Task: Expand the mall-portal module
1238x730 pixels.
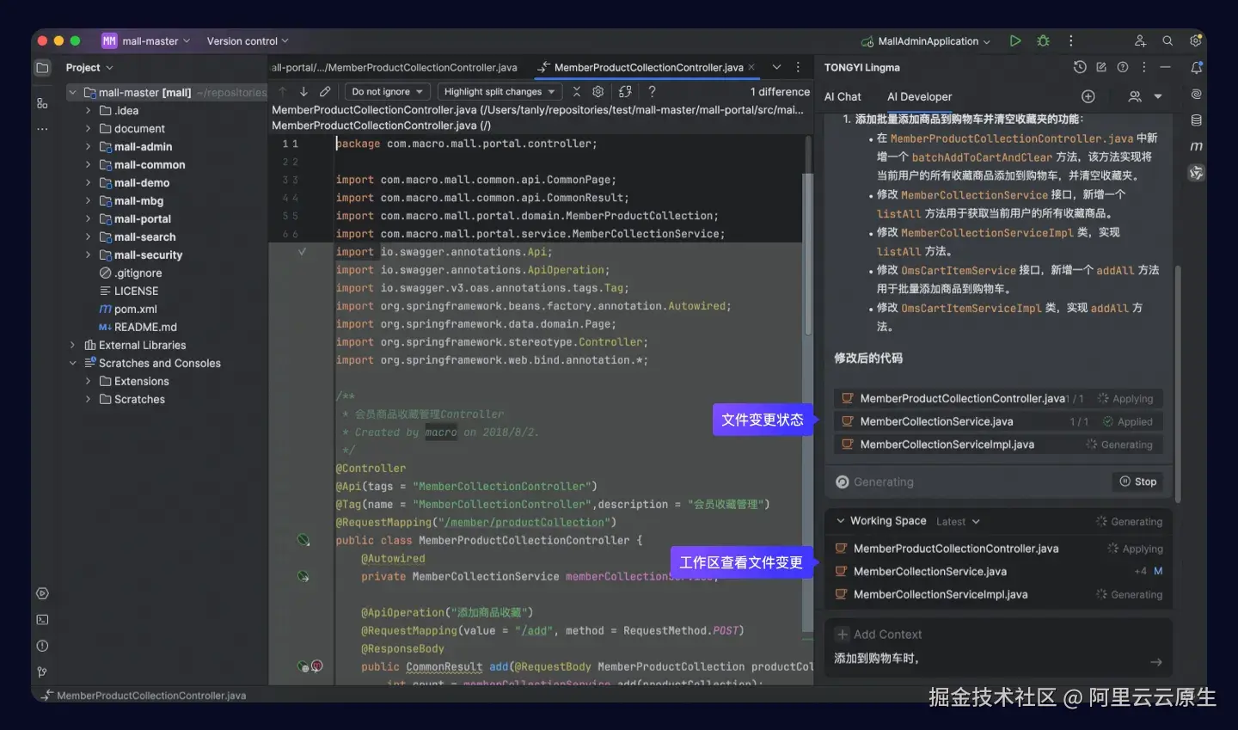Action: click(x=88, y=219)
